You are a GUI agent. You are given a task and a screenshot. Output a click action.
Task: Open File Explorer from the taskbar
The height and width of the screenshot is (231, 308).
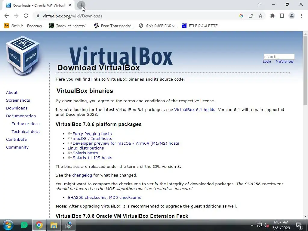[x=54, y=225]
